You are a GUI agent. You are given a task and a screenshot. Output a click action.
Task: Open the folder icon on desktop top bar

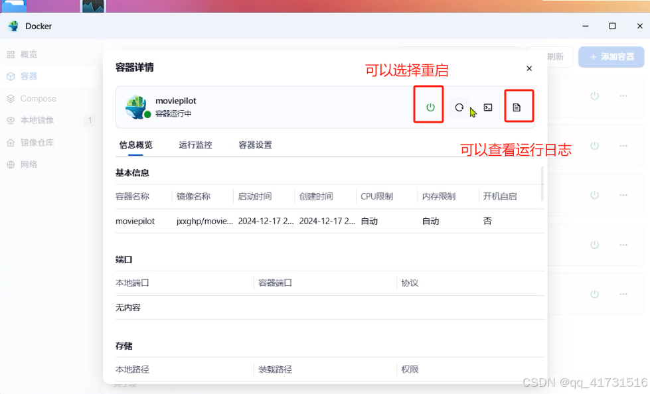tap(14, 6)
